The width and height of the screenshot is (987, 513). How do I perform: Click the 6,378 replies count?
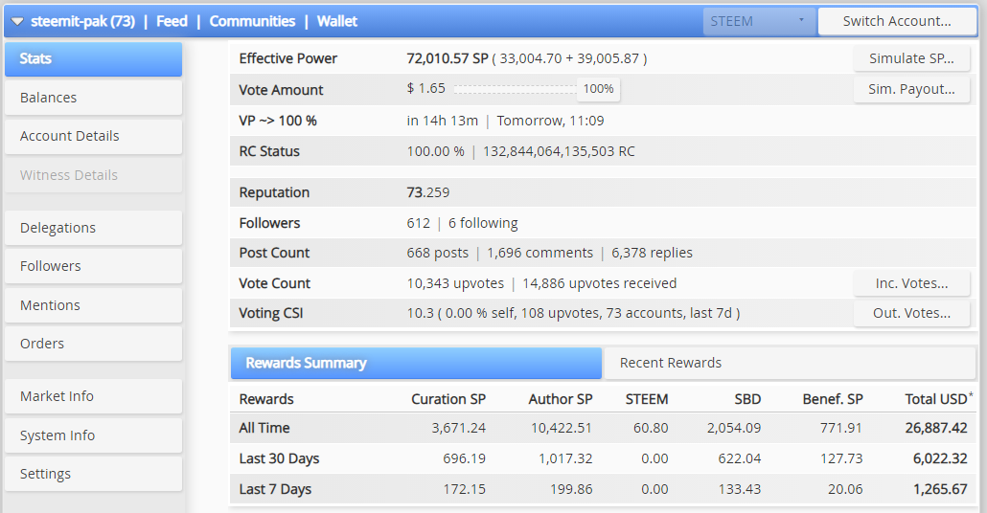tap(653, 253)
